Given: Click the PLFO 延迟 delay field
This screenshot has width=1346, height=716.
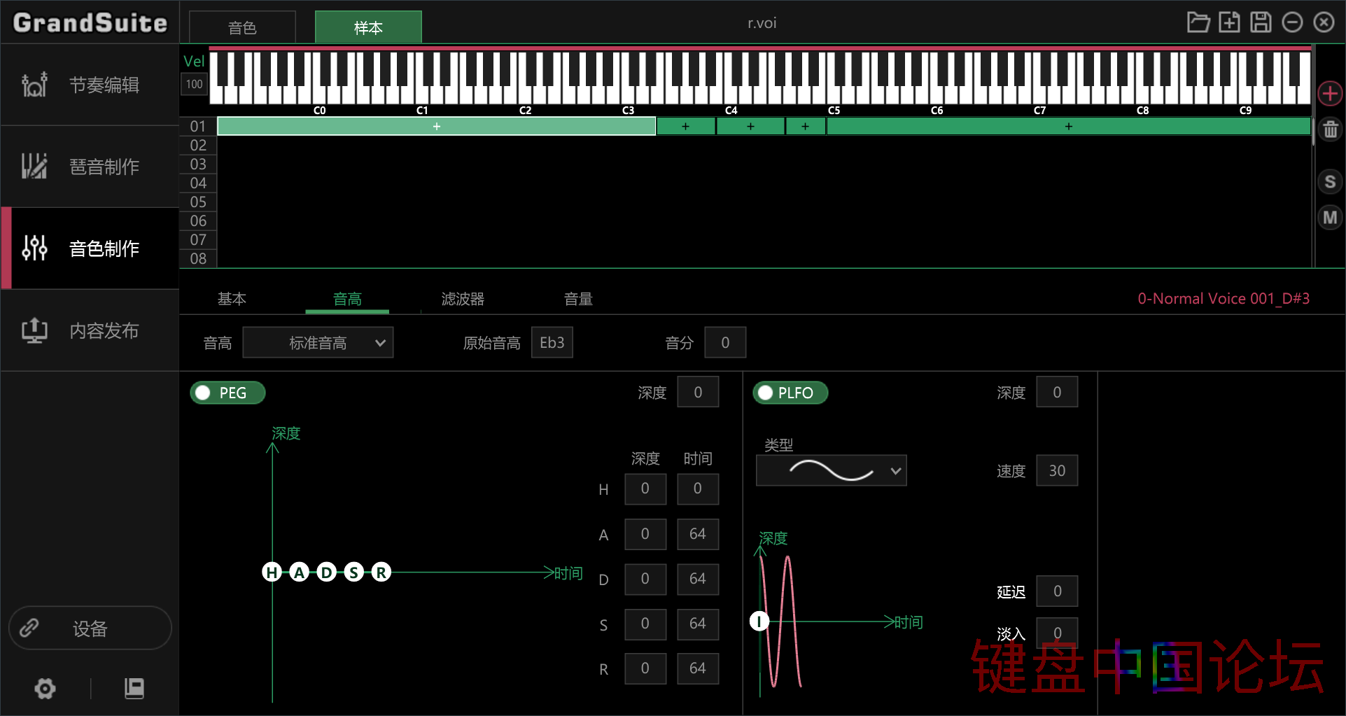Looking at the screenshot, I should click(x=1057, y=591).
